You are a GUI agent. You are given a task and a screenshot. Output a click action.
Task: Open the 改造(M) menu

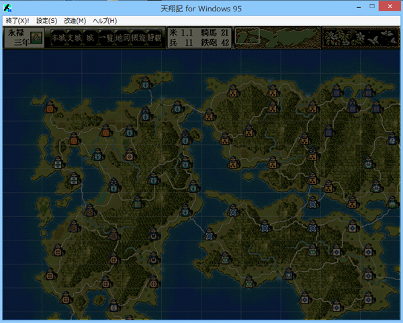[75, 21]
